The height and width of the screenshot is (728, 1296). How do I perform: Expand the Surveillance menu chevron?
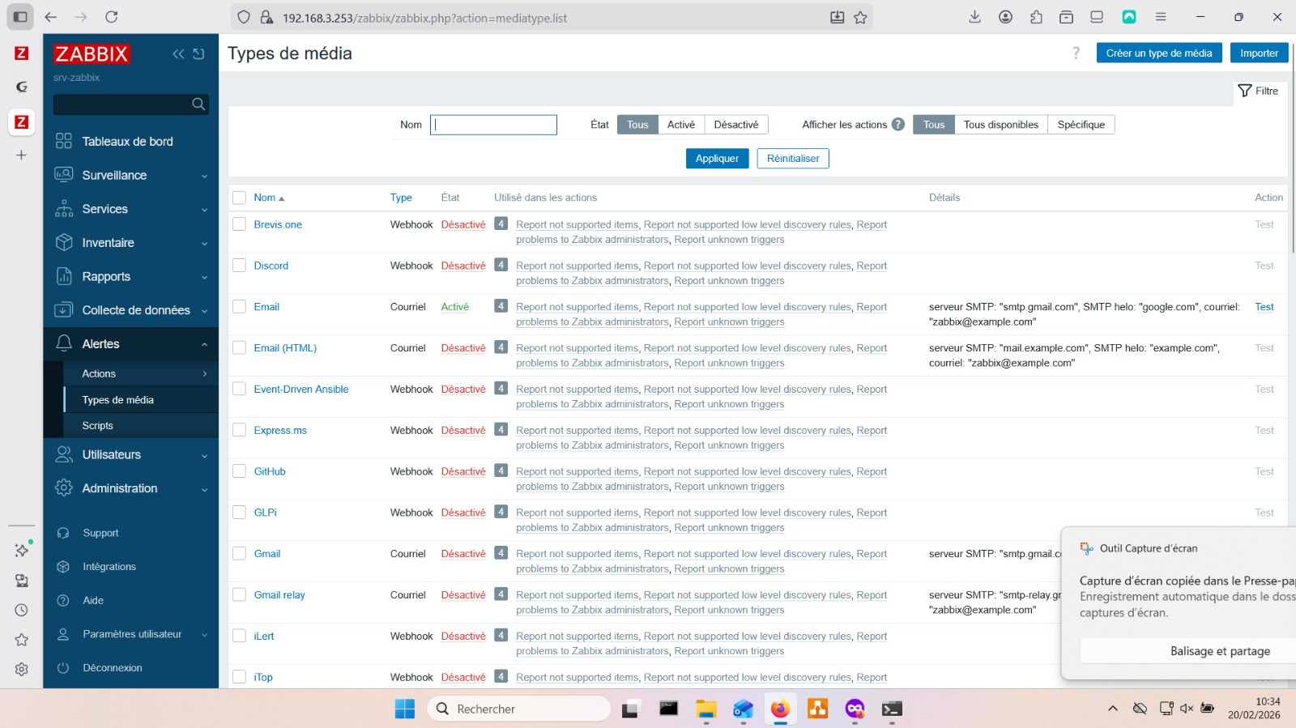[204, 177]
